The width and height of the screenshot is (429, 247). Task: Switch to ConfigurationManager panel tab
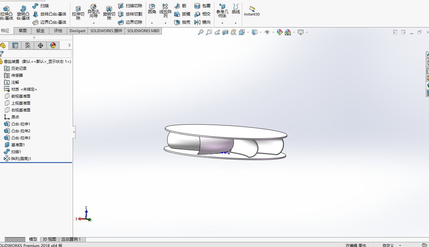click(28, 45)
